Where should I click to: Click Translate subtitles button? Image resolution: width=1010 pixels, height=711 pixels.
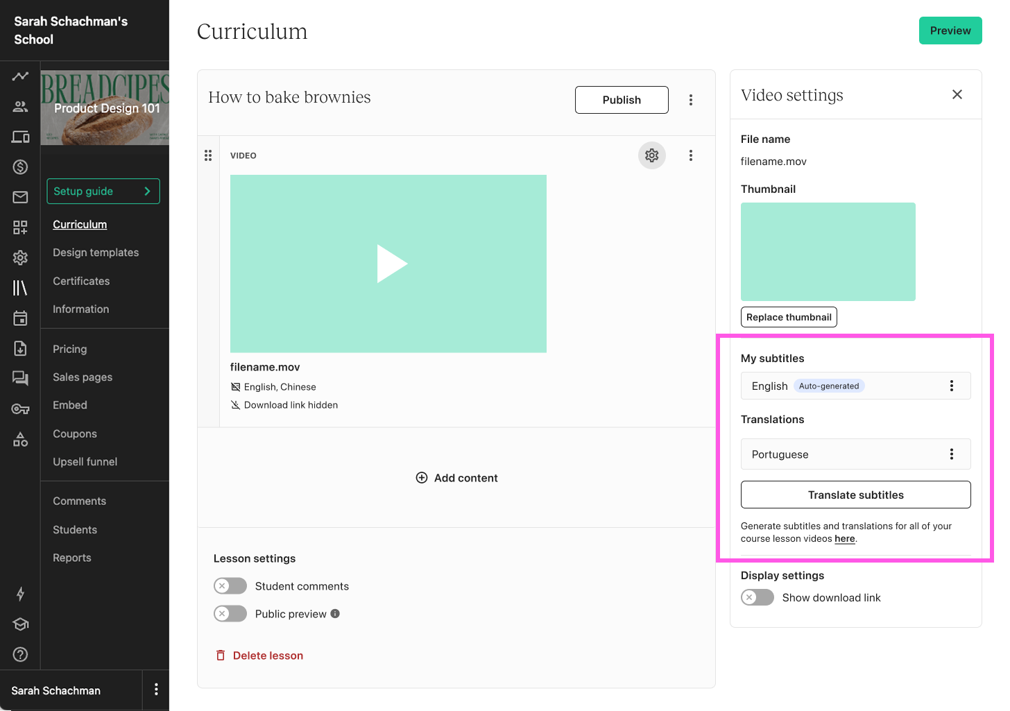(856, 495)
